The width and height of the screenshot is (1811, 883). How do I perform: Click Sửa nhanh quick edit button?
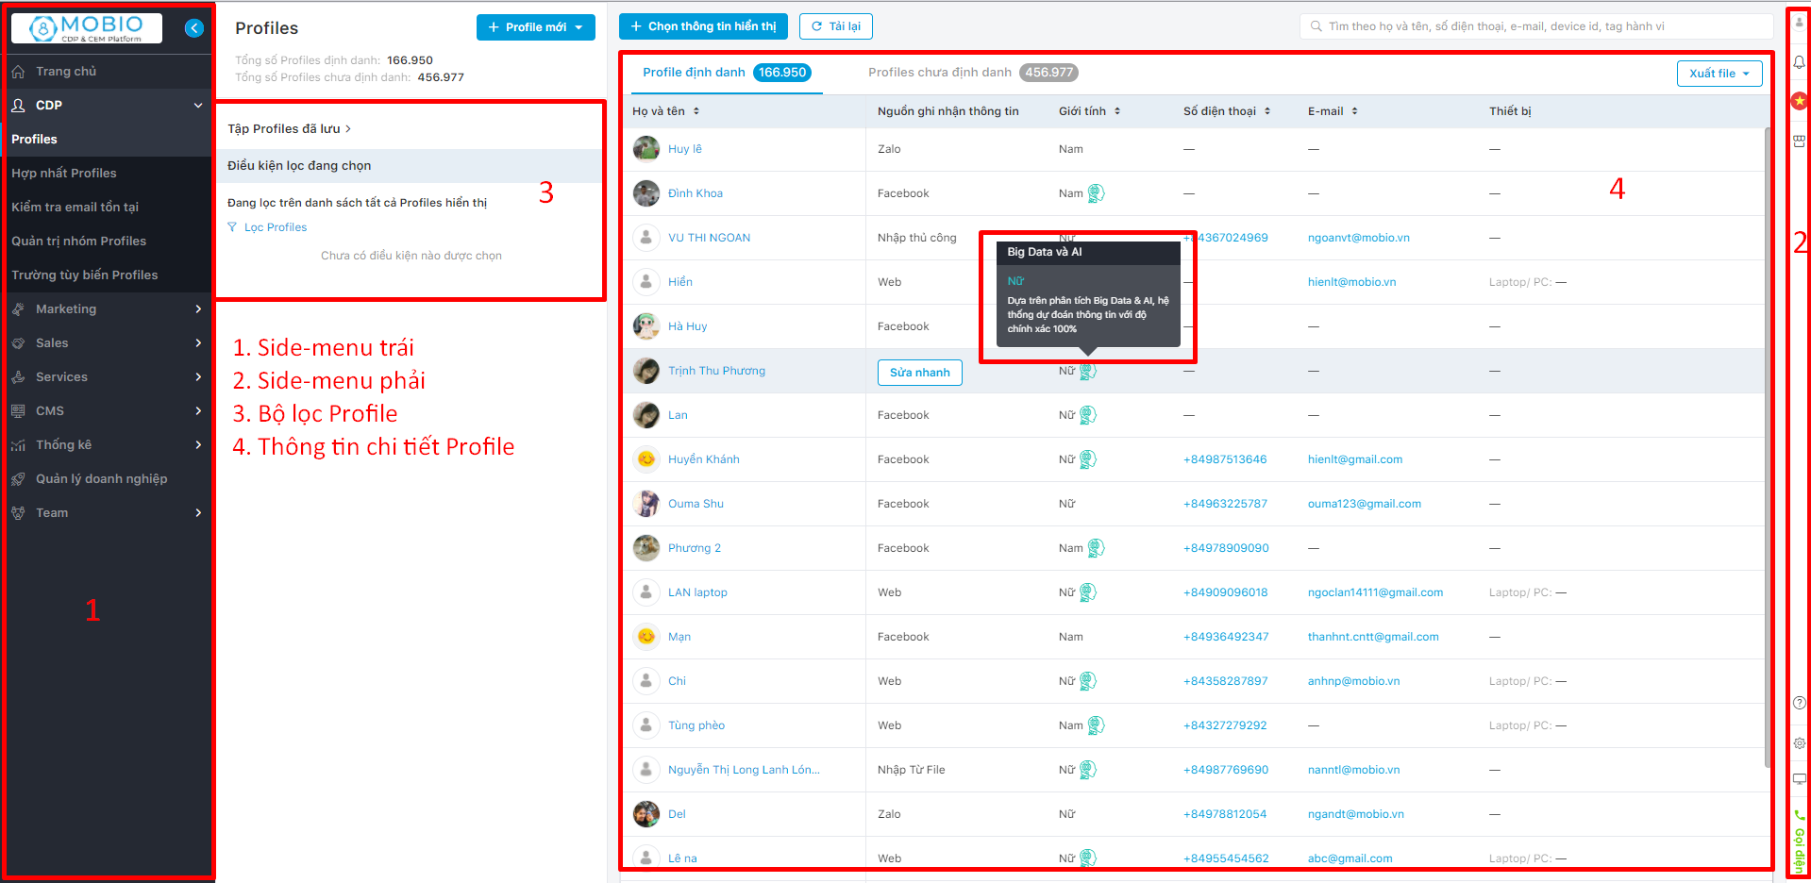[x=920, y=373]
